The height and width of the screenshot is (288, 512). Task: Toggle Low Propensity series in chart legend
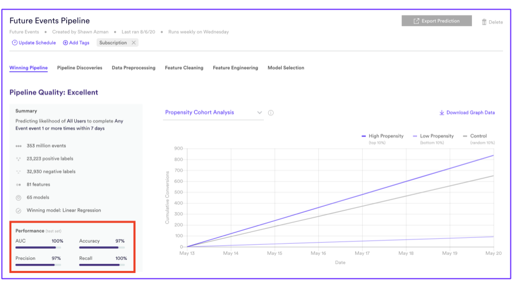pos(433,136)
